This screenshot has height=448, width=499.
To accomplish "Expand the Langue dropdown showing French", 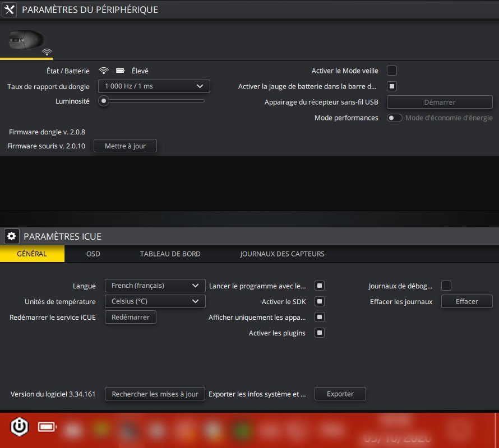I will click(155, 286).
